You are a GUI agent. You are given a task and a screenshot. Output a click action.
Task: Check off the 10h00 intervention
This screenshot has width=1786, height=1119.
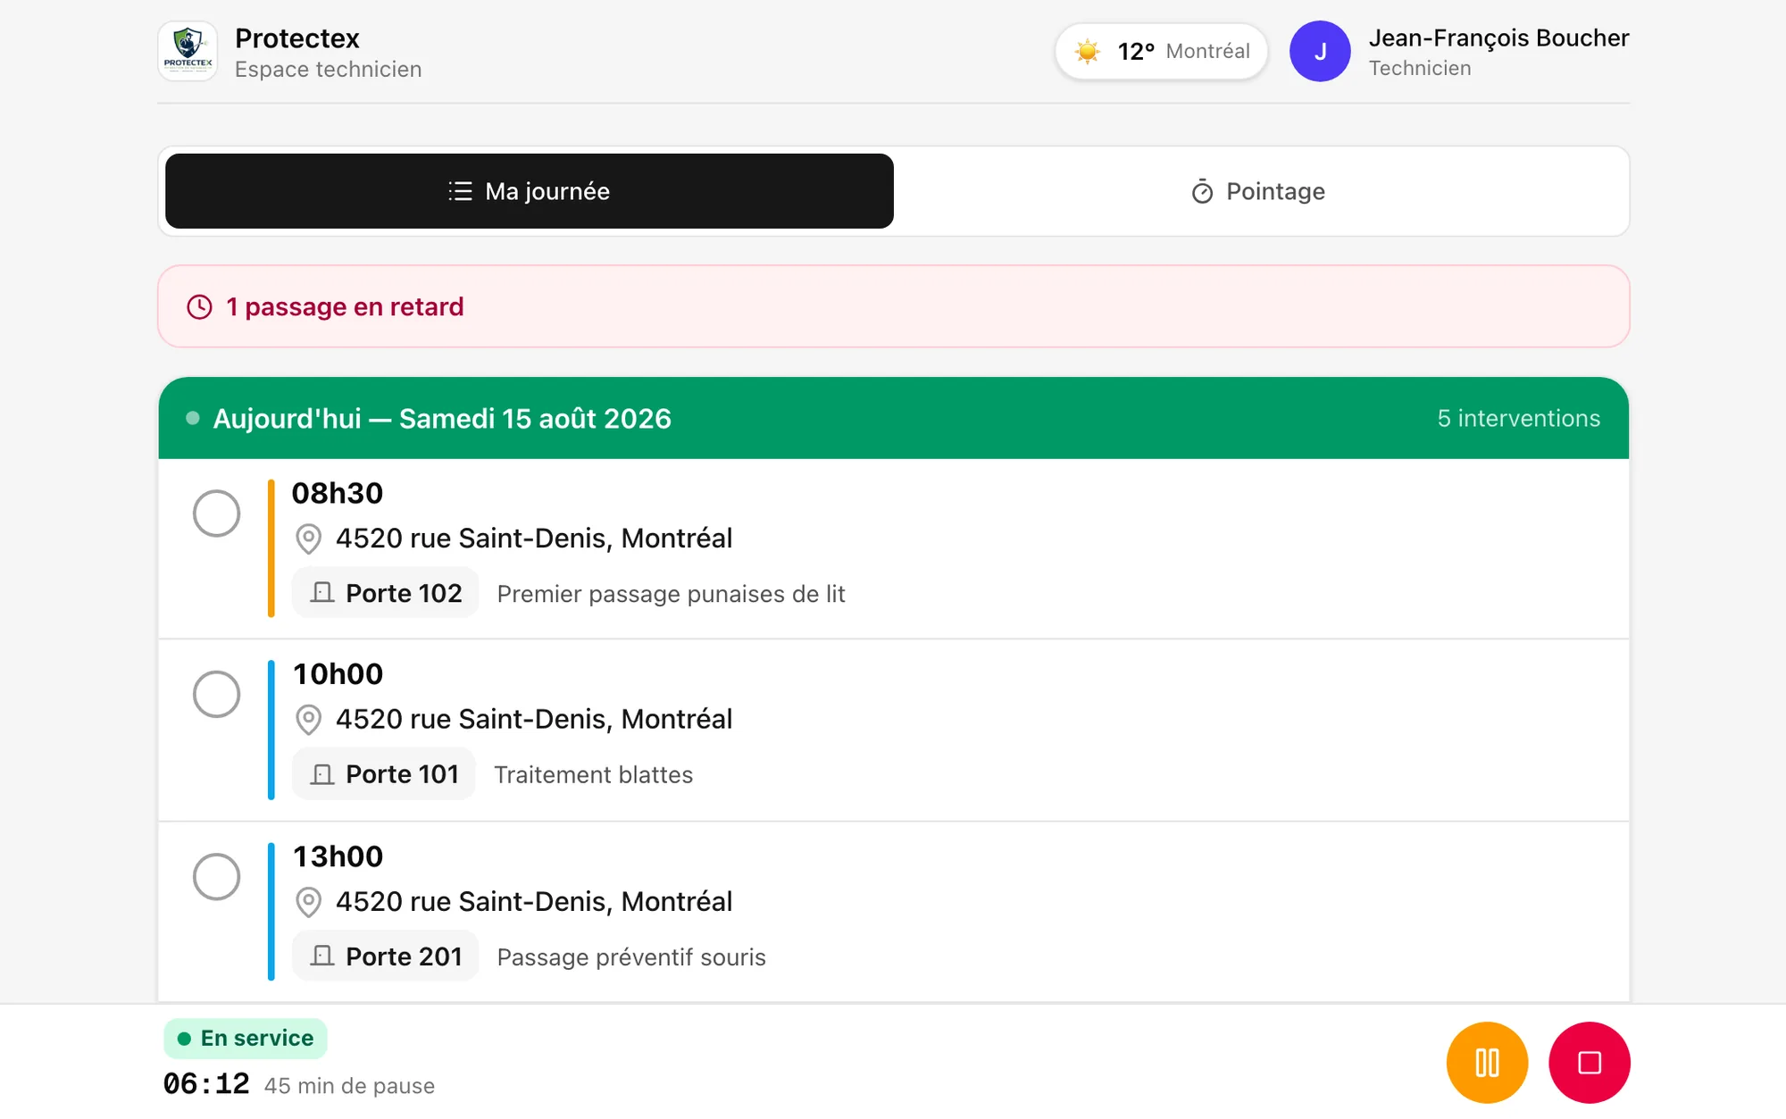tap(217, 694)
